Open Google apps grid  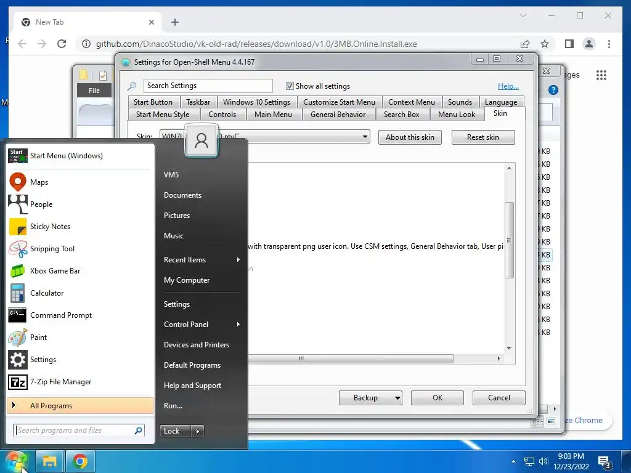point(601,75)
